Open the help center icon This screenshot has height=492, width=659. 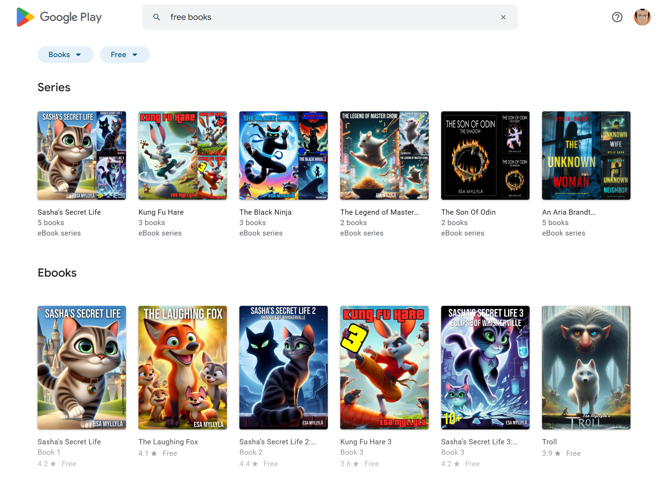617,17
